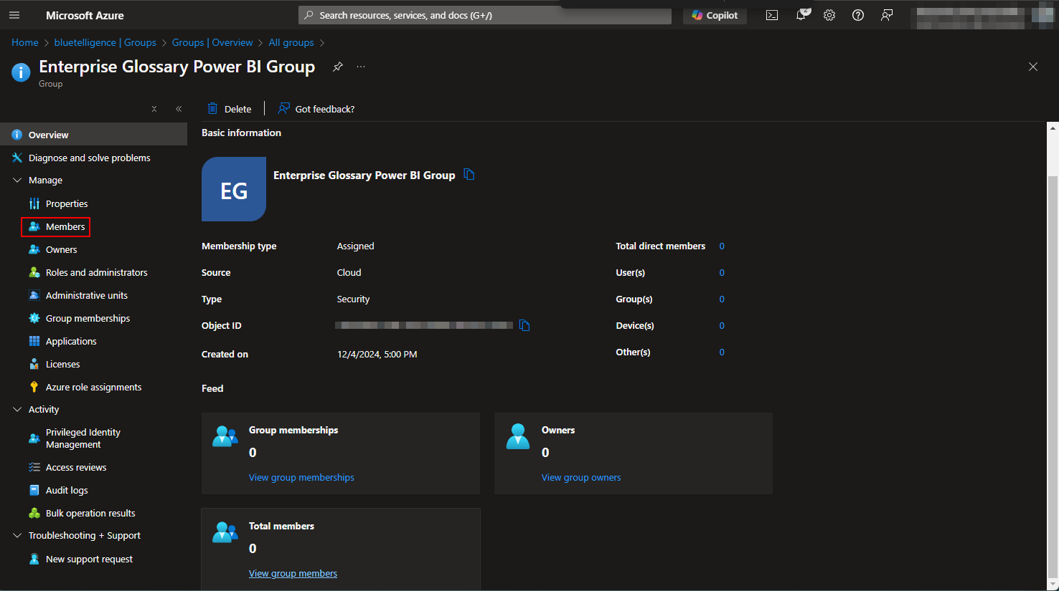Launch Copilot from the top bar
Screen dimensions: 1059x591
pyautogui.click(x=715, y=15)
